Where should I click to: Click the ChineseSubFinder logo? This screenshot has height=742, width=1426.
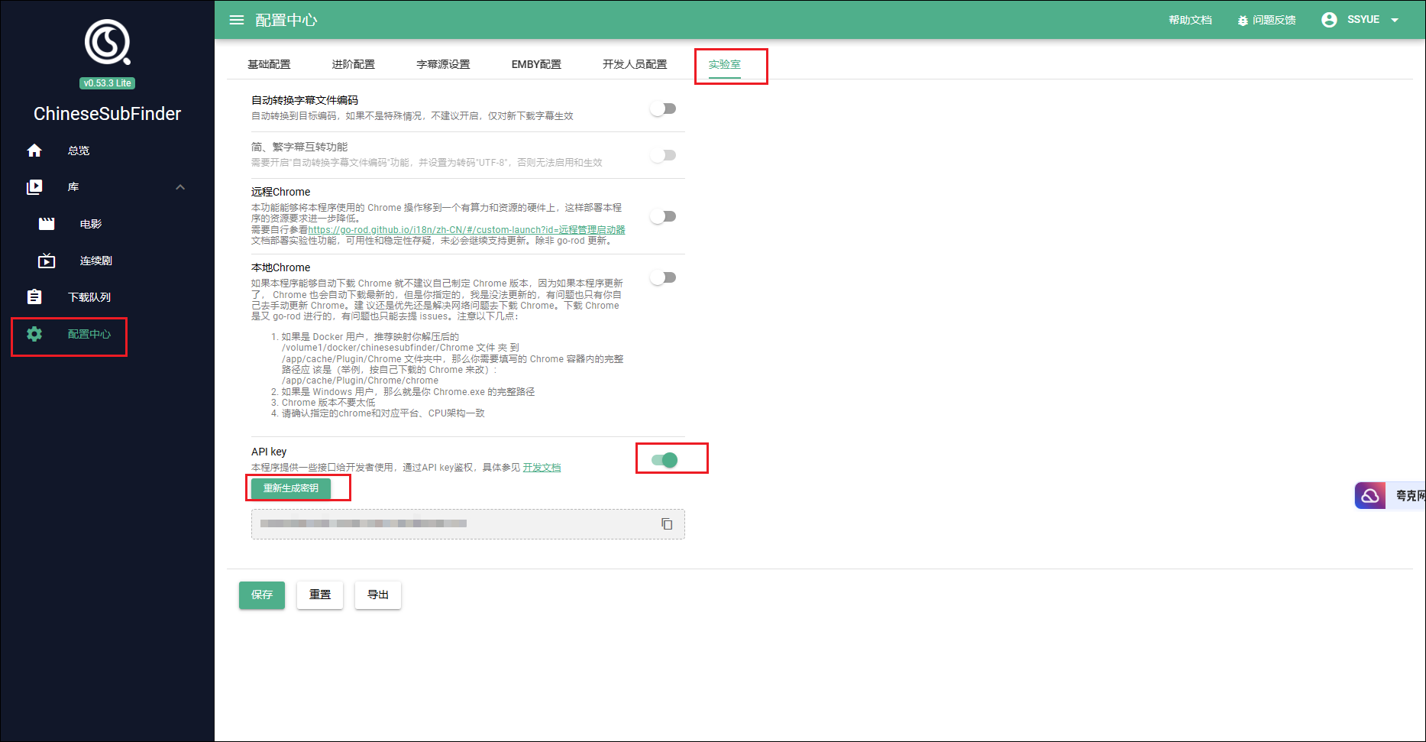pyautogui.click(x=107, y=42)
